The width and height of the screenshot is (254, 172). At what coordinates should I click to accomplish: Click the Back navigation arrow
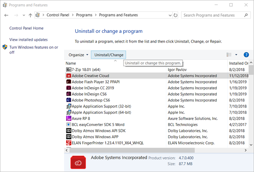coord(6,15)
